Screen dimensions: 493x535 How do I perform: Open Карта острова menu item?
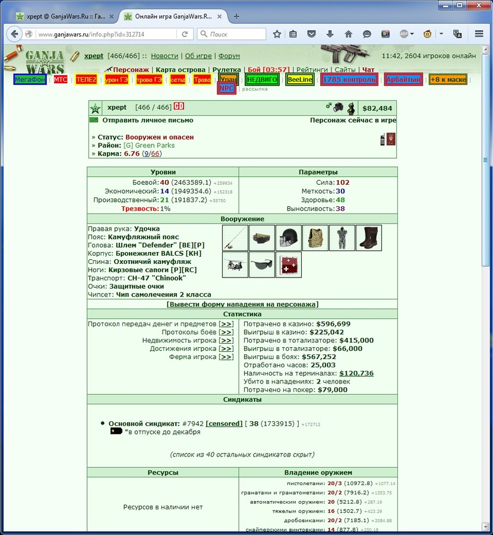(181, 70)
